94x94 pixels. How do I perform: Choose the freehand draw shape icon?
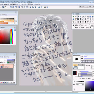(73, 22)
